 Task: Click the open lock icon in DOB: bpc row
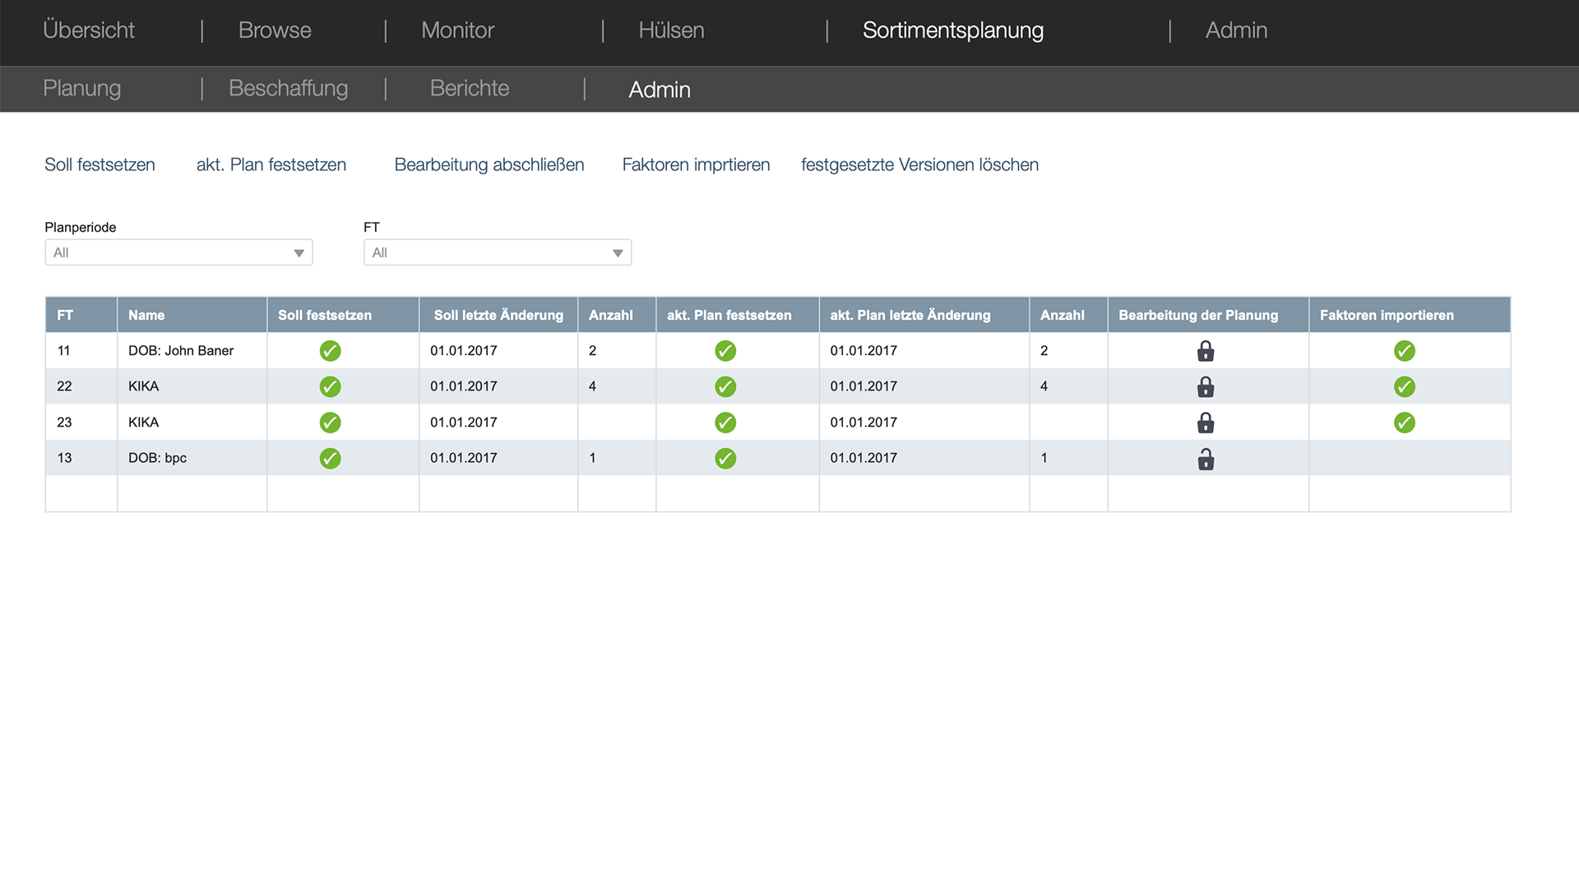tap(1206, 459)
